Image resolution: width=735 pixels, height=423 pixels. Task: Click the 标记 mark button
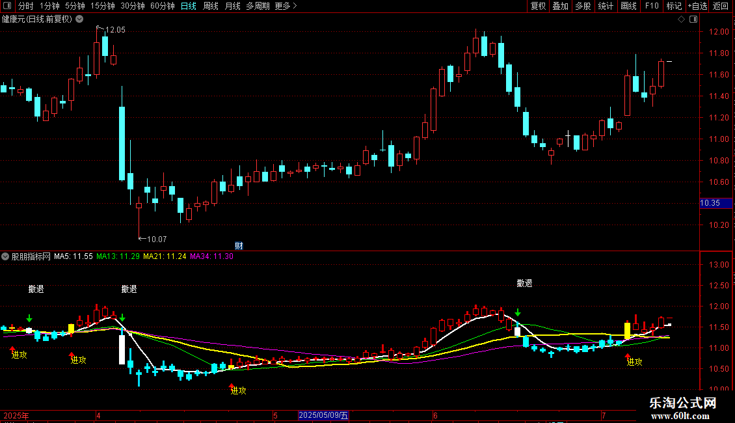[674, 6]
